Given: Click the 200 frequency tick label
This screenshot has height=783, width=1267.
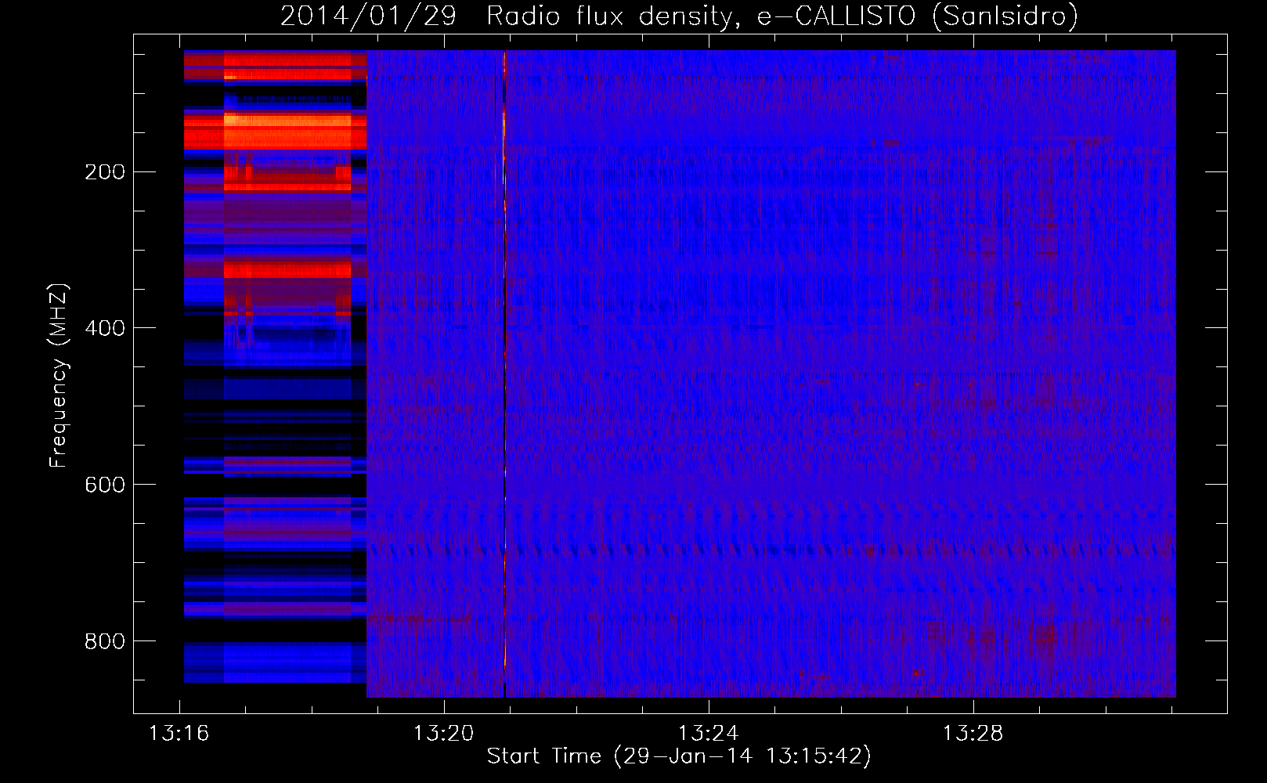Looking at the screenshot, I should pos(105,171).
